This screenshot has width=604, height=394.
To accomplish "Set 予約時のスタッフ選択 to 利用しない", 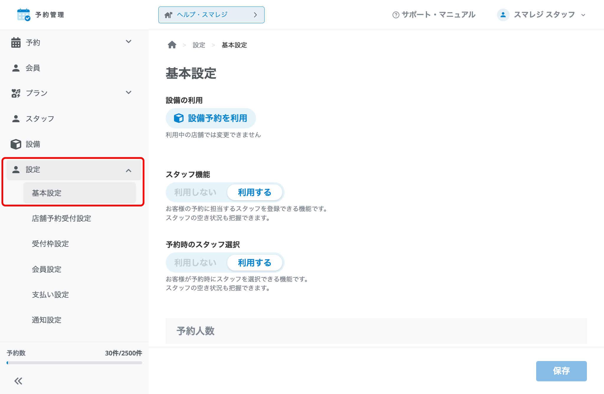I will tap(196, 263).
